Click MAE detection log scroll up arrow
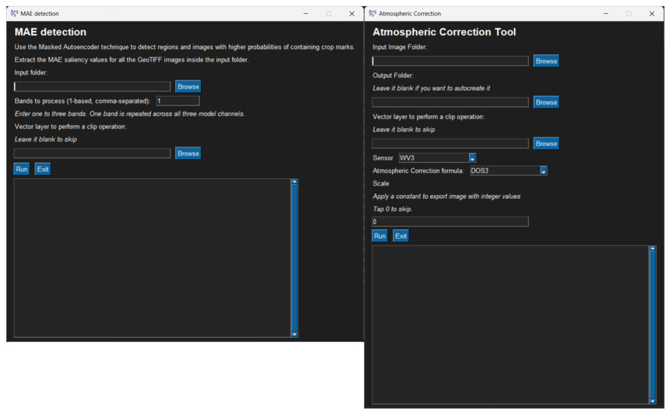 (294, 181)
